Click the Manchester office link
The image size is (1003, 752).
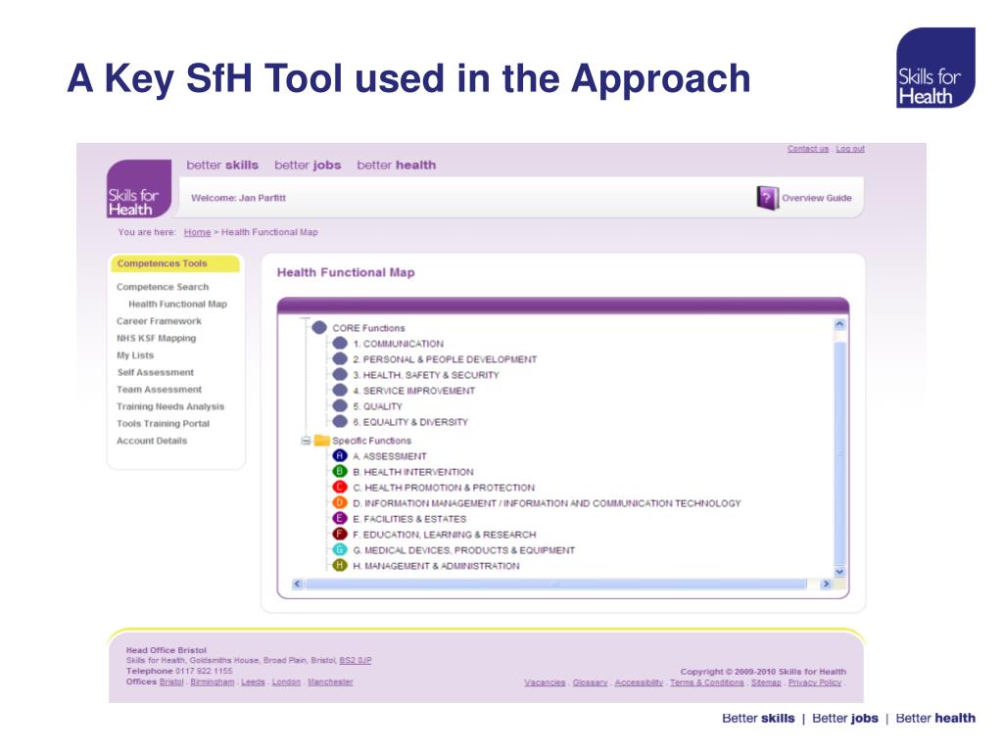tap(330, 681)
